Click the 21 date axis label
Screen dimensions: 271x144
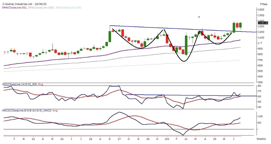[x=186, y=139]
